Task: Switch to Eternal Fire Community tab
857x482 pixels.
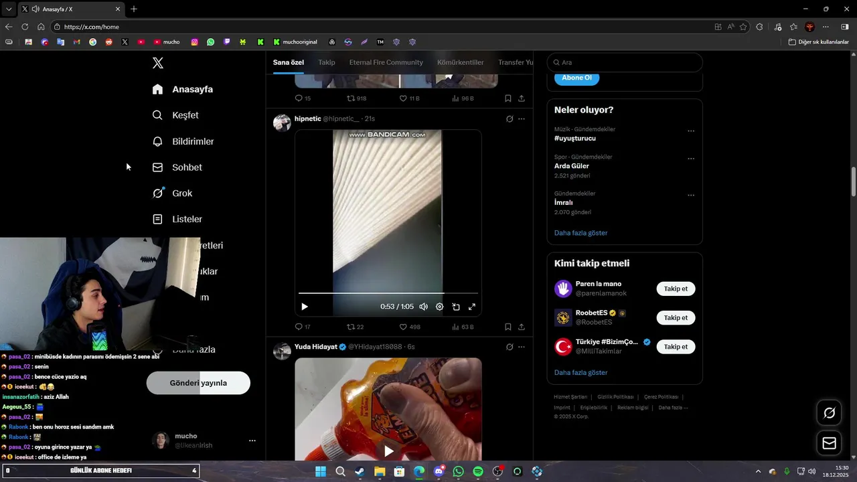Action: point(386,62)
